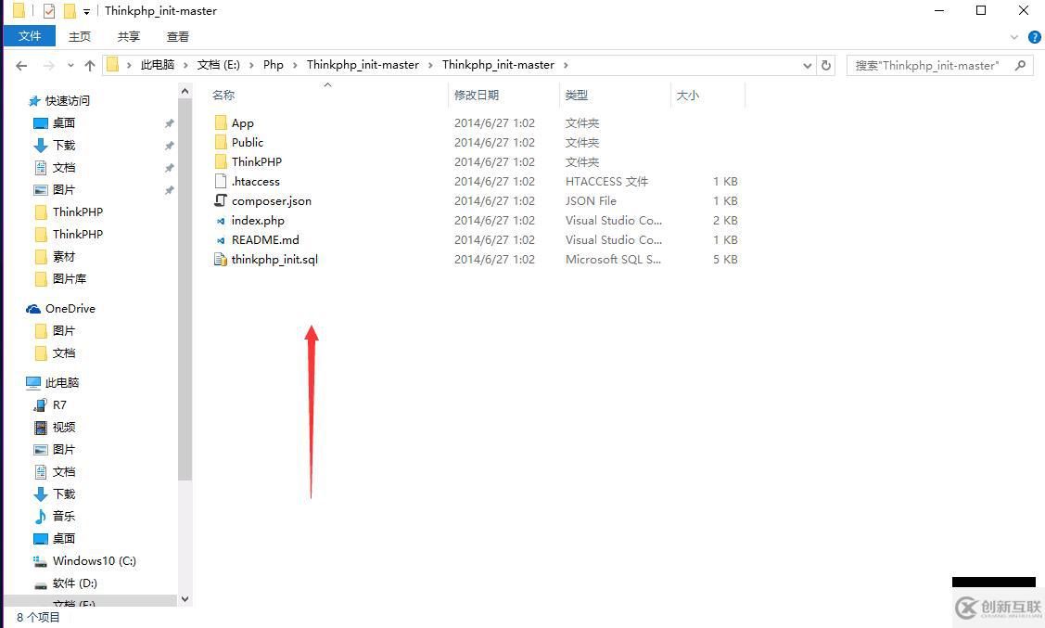Open the R7 device icon in sidebar
The image size is (1045, 628).
(x=41, y=404)
